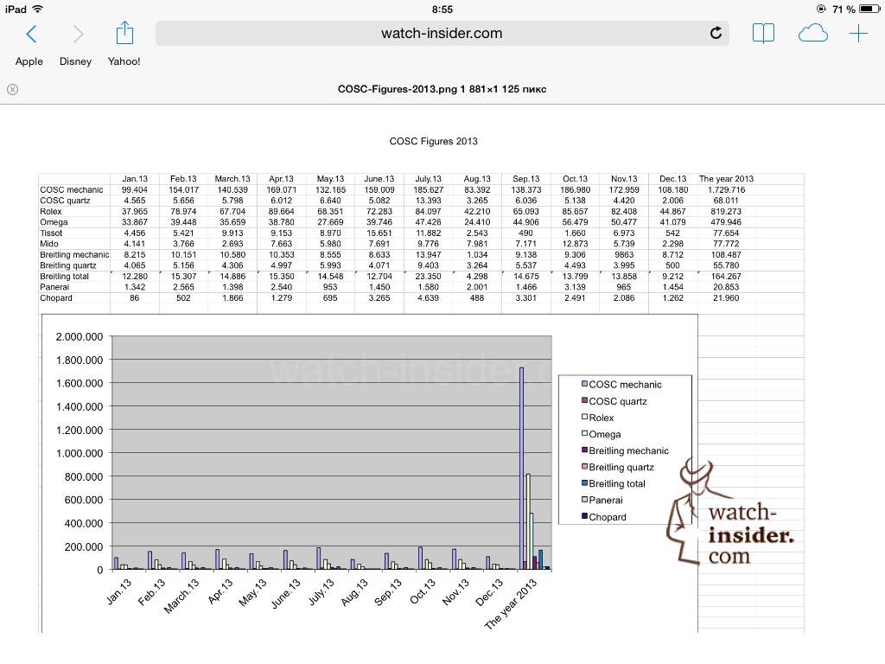Tap the watch-insider.com address bar
The width and height of the screenshot is (885, 664).
(x=442, y=34)
